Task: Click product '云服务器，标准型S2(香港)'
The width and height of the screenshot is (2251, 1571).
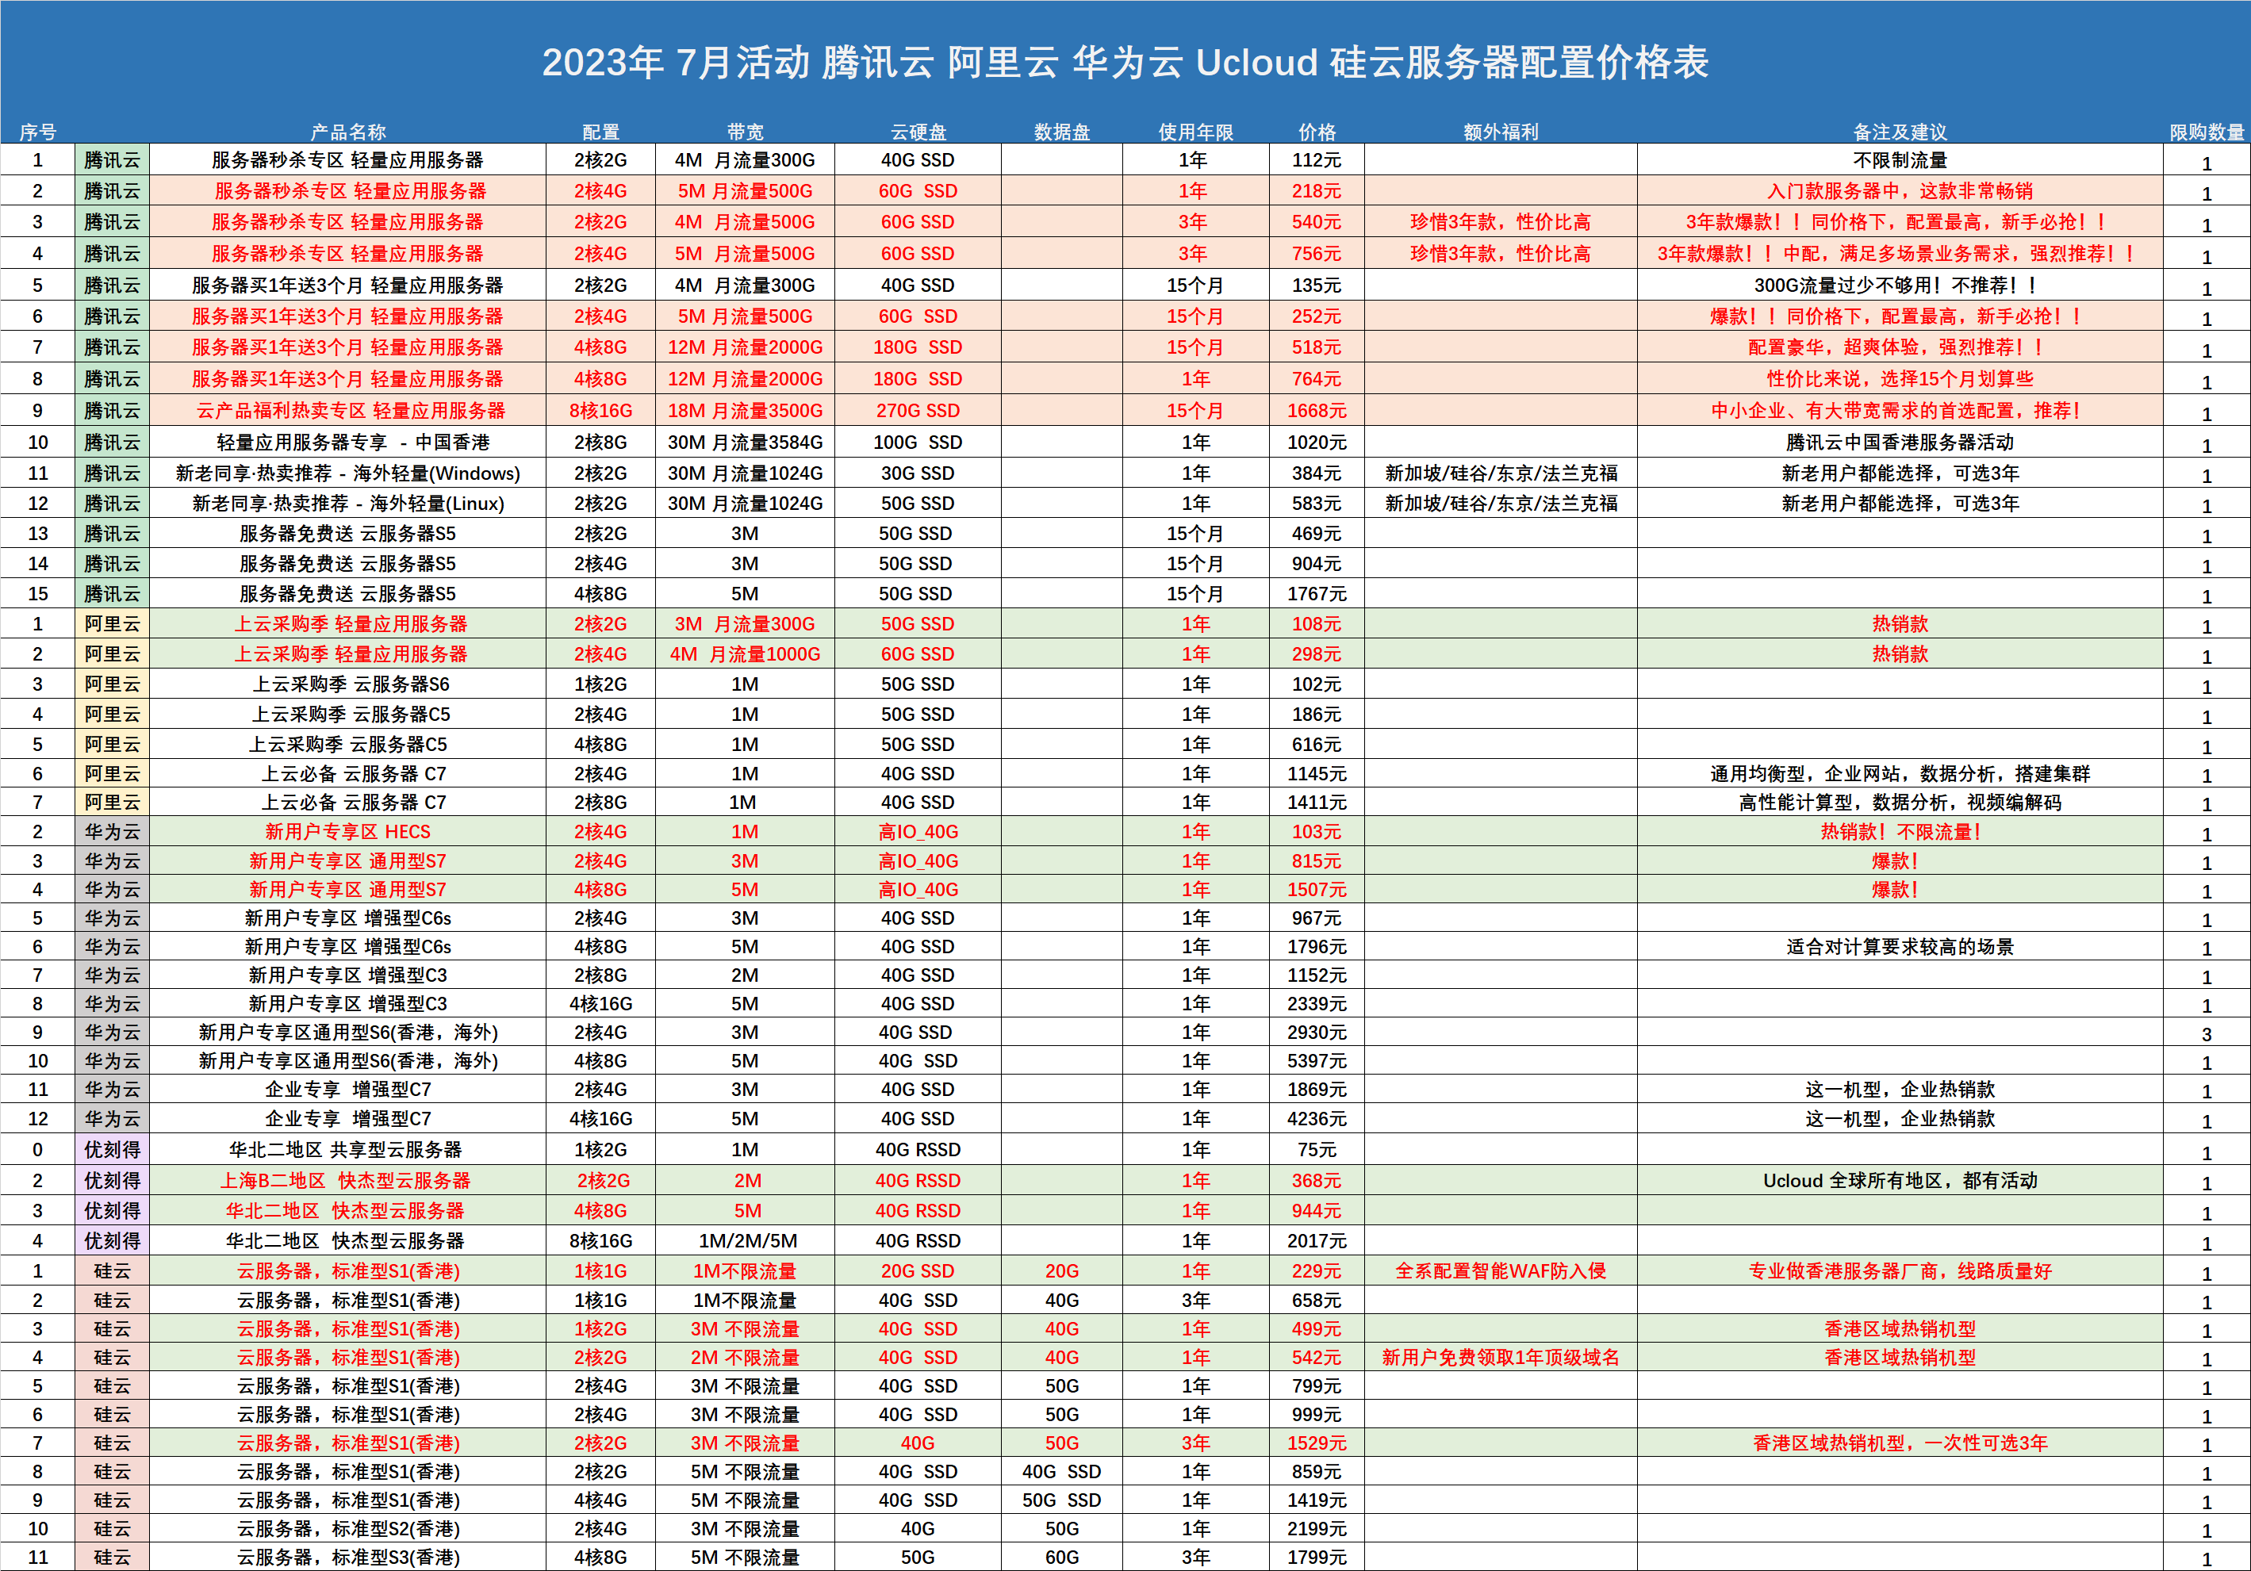Action: tap(348, 1529)
